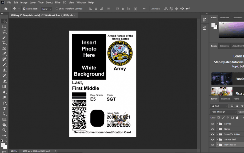Open the Pass Through blend mode dropdown
244x153 pixels.
pyautogui.click(x=223, y=112)
